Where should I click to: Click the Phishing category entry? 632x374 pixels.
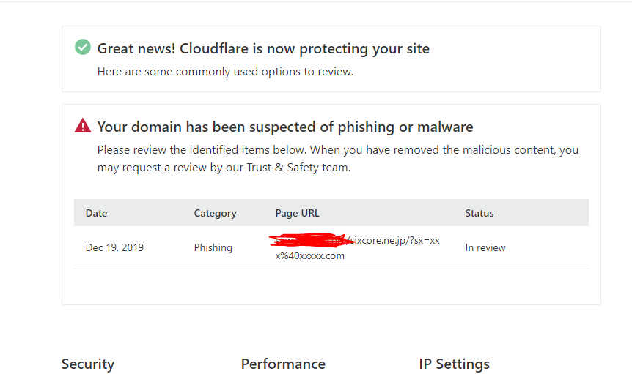213,247
